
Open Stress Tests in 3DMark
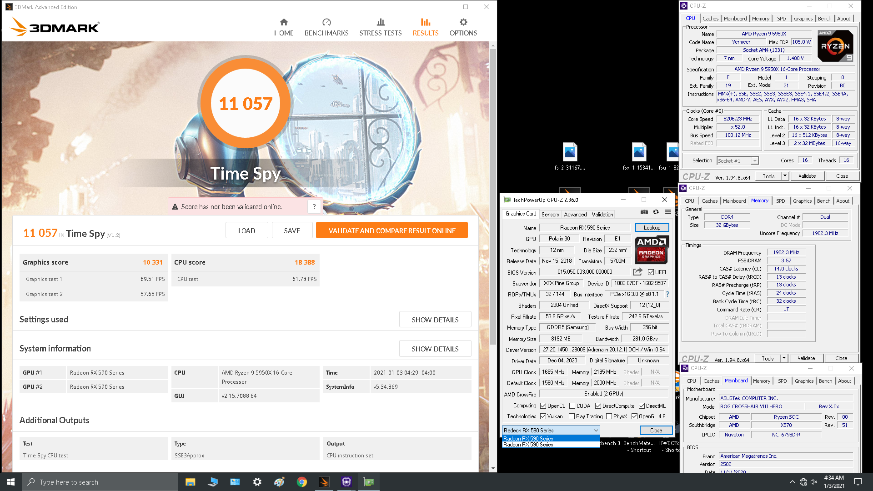pyautogui.click(x=381, y=27)
